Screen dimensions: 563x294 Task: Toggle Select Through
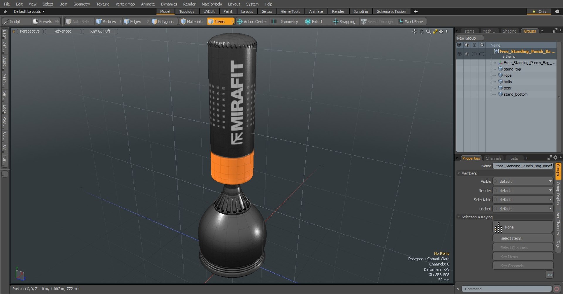[377, 21]
